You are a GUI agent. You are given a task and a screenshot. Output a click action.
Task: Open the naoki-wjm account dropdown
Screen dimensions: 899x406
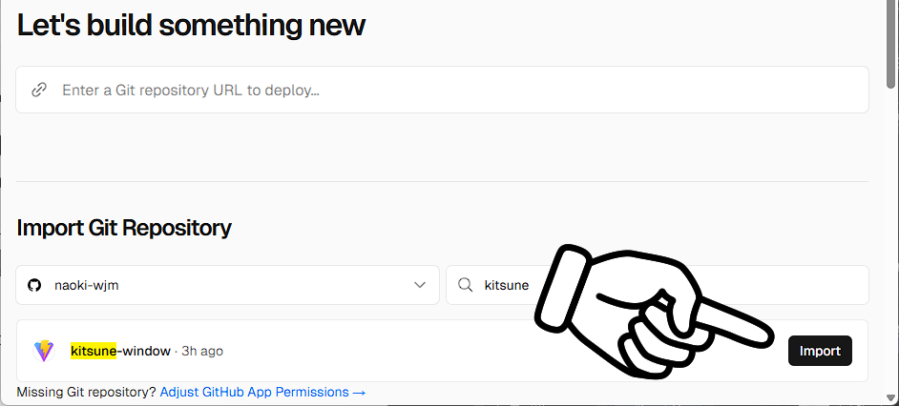pyautogui.click(x=227, y=285)
